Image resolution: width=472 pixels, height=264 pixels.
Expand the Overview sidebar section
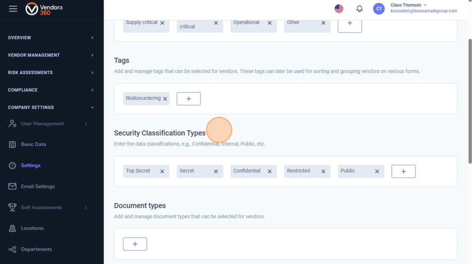click(x=51, y=38)
